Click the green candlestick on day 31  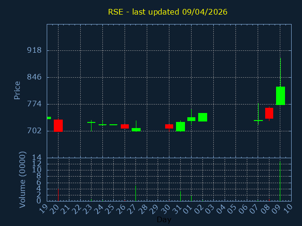180,126
